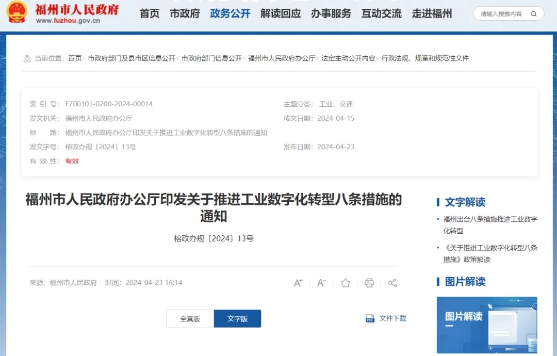Open 市政府部门信息公开 breadcrumb
The width and height of the screenshot is (557, 356).
pyautogui.click(x=211, y=58)
